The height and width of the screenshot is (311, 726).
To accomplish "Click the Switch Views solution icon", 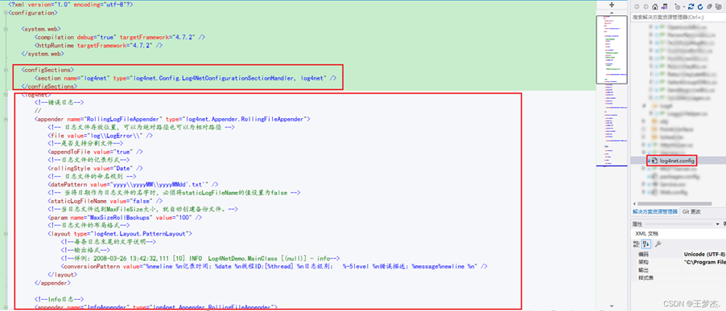I will coord(664,6).
